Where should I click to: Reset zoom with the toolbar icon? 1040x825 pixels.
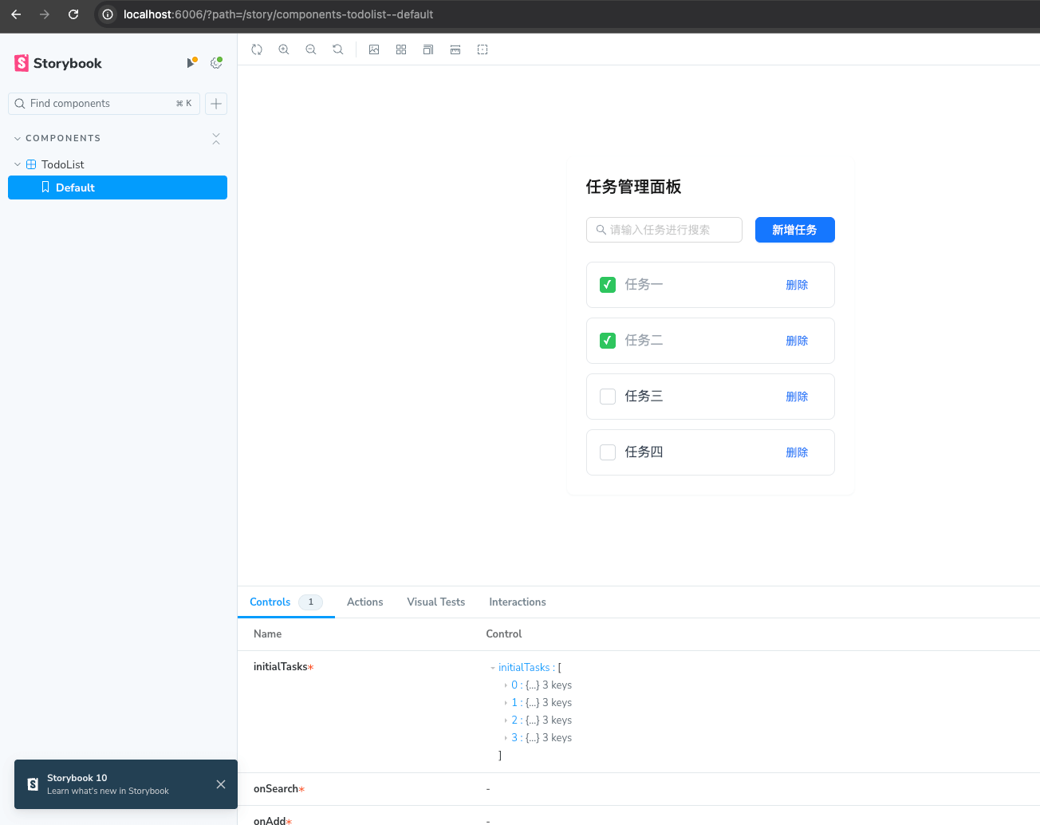click(338, 49)
